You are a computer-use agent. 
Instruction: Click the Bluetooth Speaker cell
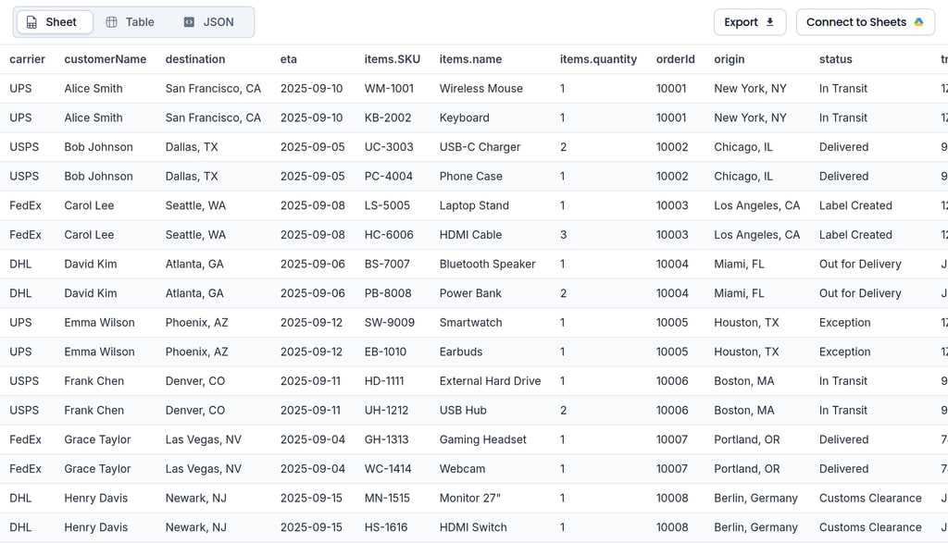[487, 264]
